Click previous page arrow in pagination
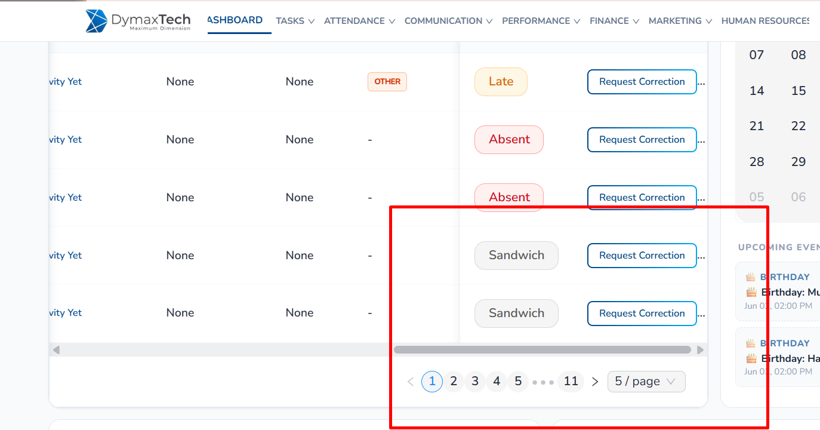The image size is (820, 430). point(411,382)
